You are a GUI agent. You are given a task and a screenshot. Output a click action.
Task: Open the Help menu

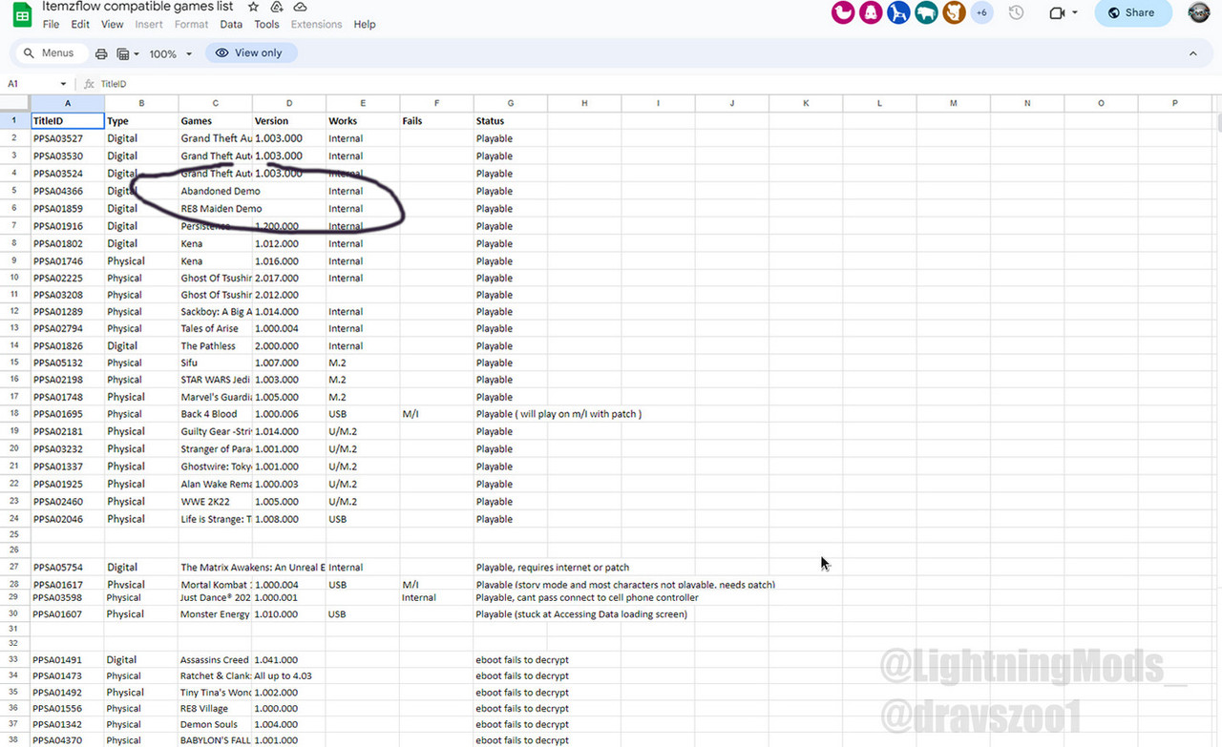tap(365, 25)
